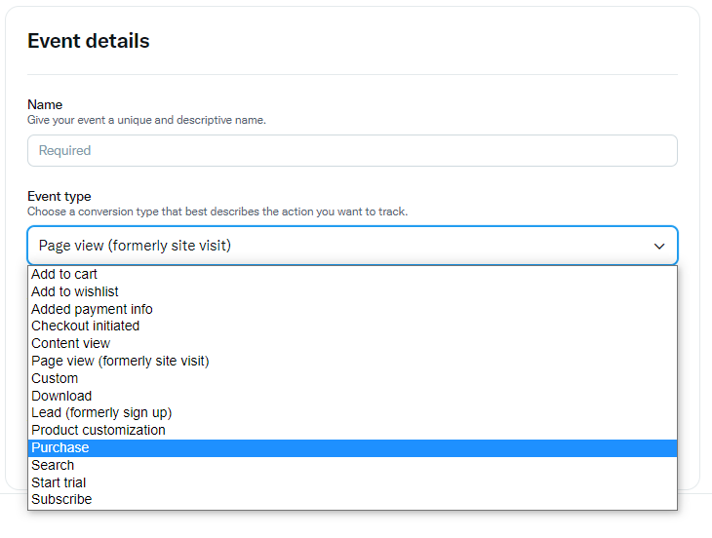
Task: Pick Added payment info event type
Action: 352,309
